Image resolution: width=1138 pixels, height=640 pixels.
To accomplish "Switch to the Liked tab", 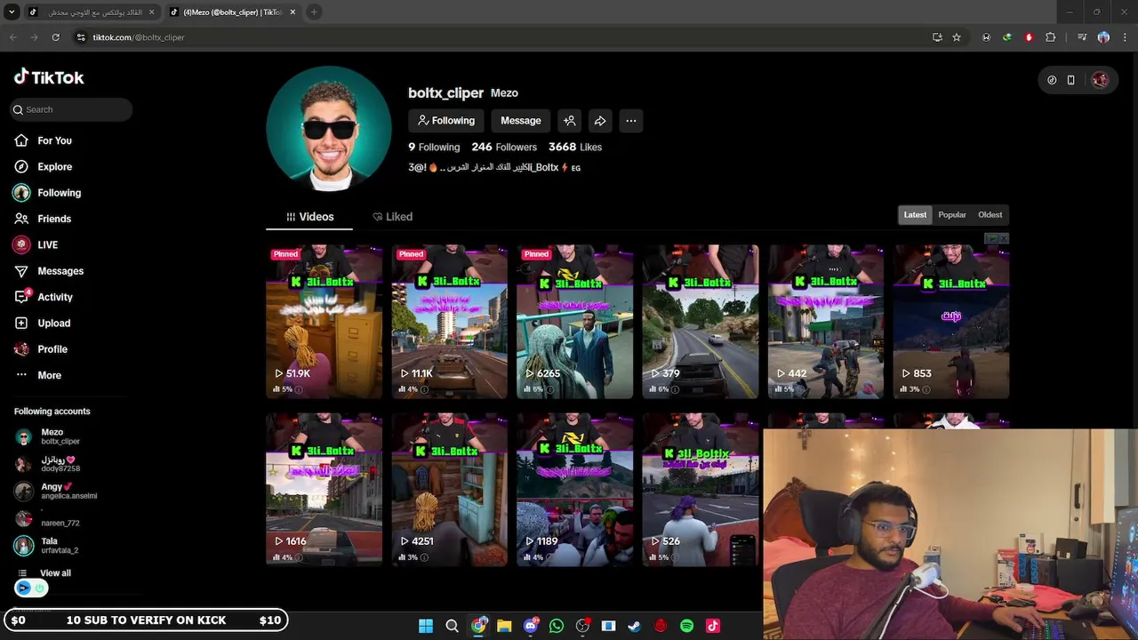I will coord(392,217).
